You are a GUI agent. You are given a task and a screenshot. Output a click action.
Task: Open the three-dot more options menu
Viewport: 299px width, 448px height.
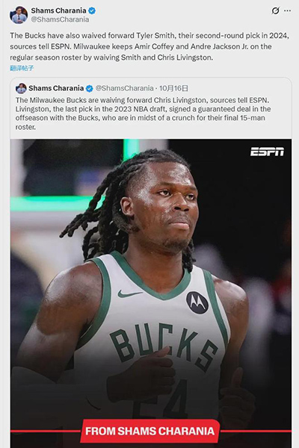tap(287, 11)
